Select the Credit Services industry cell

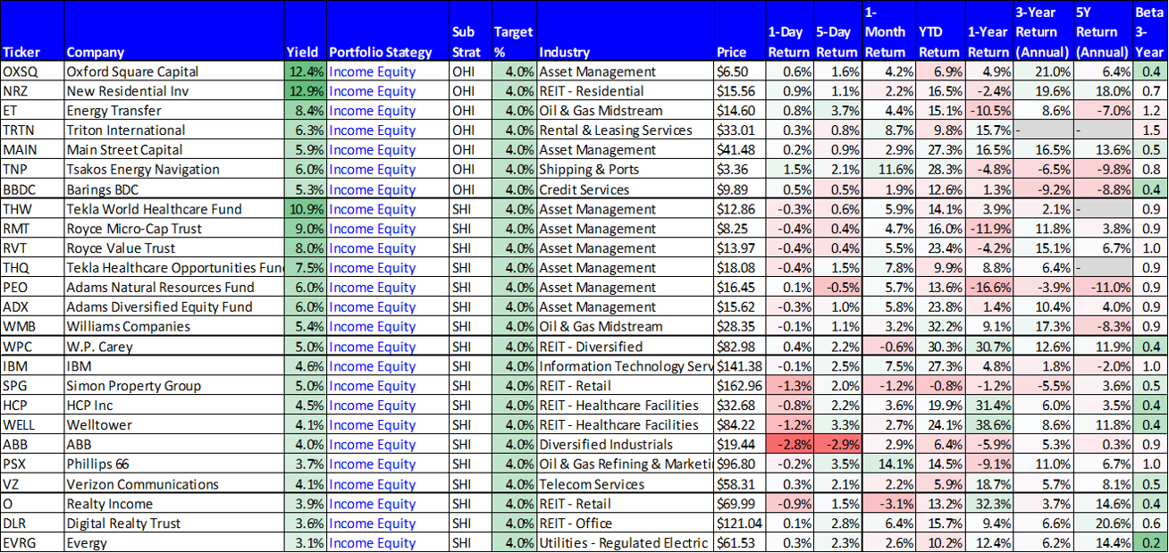pyautogui.click(x=625, y=189)
